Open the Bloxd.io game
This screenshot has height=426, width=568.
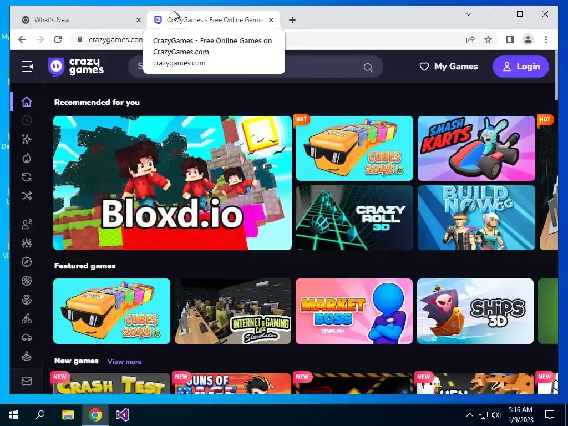coord(173,183)
